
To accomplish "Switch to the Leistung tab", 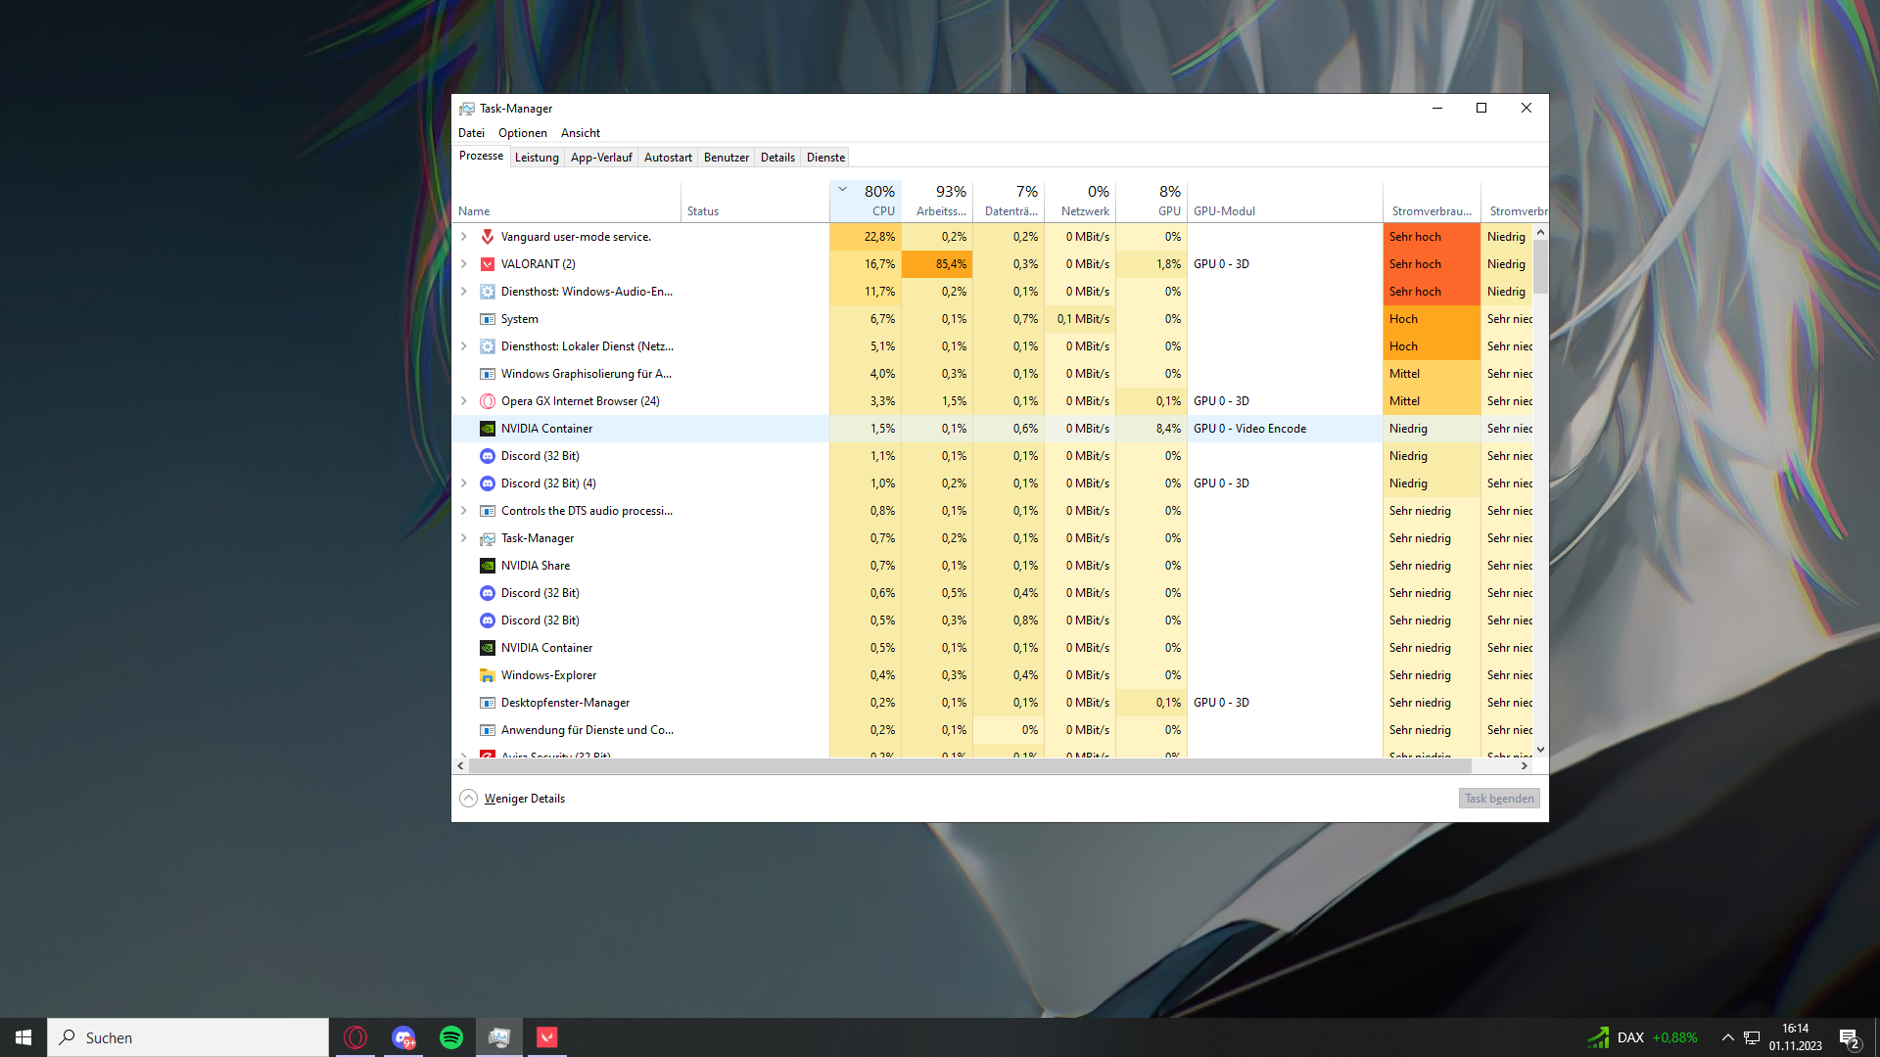I will (537, 158).
